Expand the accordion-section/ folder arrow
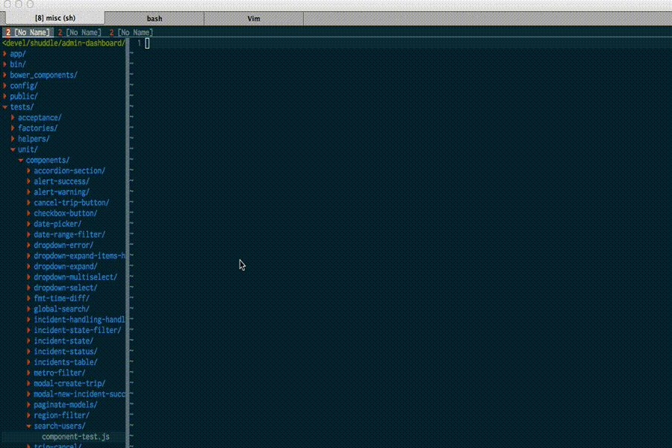Viewport: 672px width, 448px height. click(x=28, y=171)
